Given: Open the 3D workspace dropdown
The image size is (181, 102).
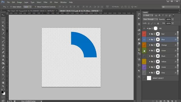Looking at the screenshot, I should [x=171, y=7].
